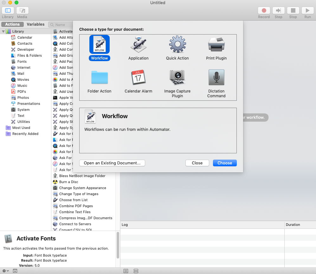Select the Internet category
This screenshot has width=316, height=274.
tap(24, 68)
